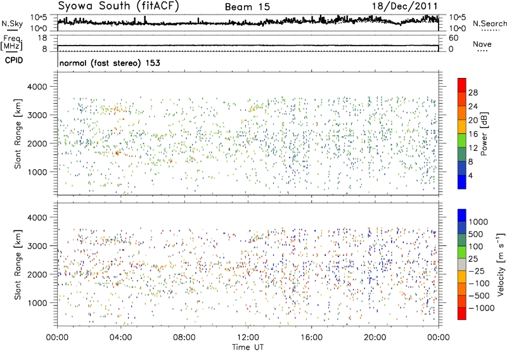Click the power scatter plot panel

coord(248,134)
